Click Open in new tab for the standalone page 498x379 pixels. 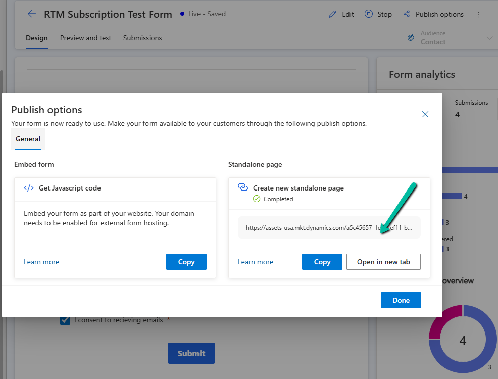coord(383,262)
